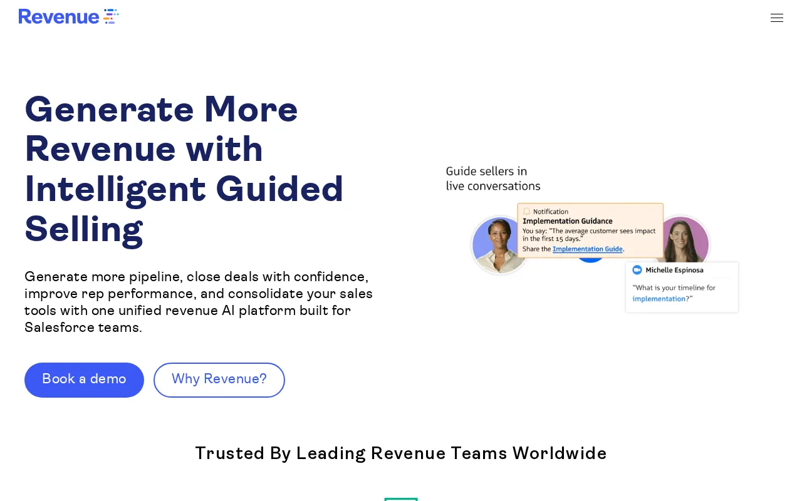The width and height of the screenshot is (802, 501).
Task: Open the hamburger navigation menu
Action: [777, 18]
